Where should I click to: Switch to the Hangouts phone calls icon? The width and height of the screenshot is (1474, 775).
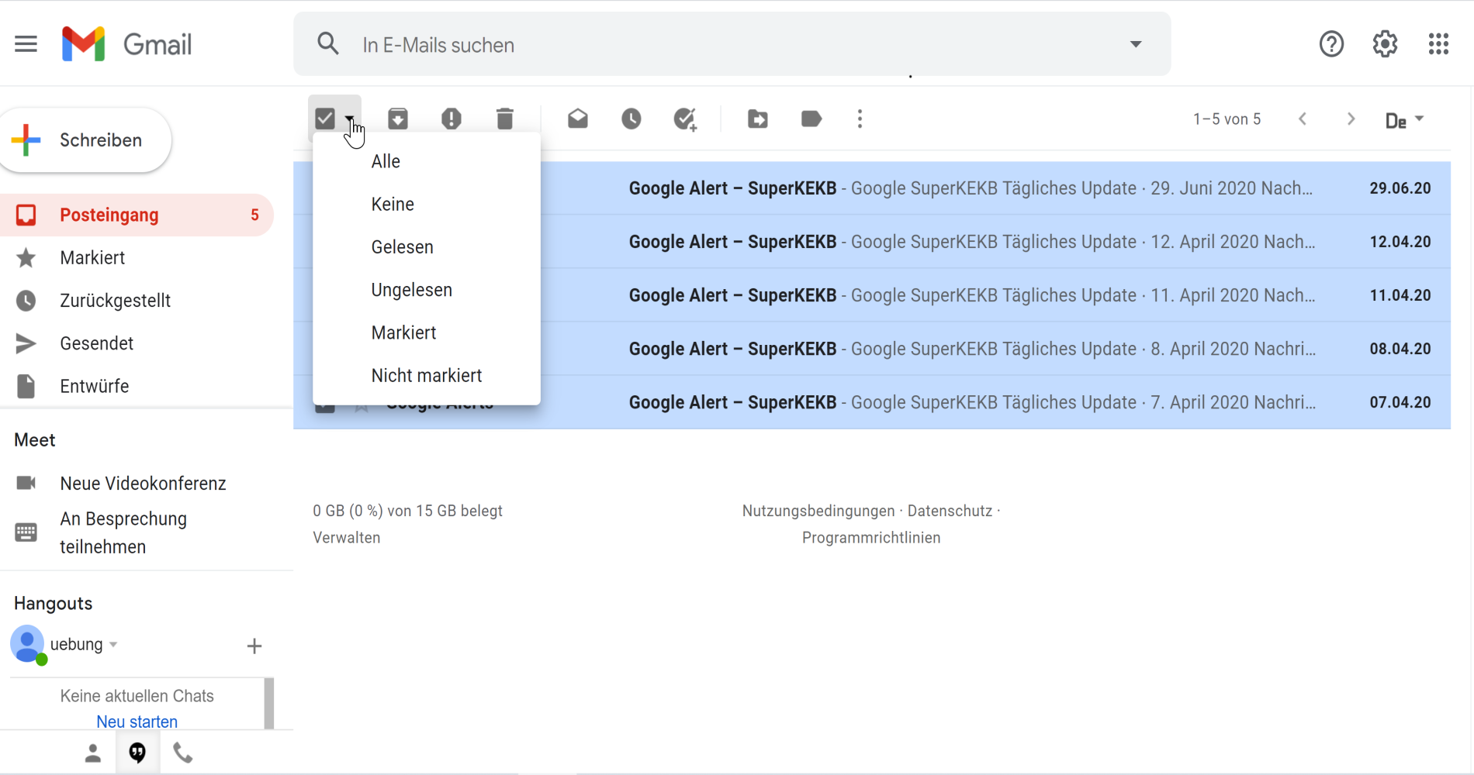[183, 753]
